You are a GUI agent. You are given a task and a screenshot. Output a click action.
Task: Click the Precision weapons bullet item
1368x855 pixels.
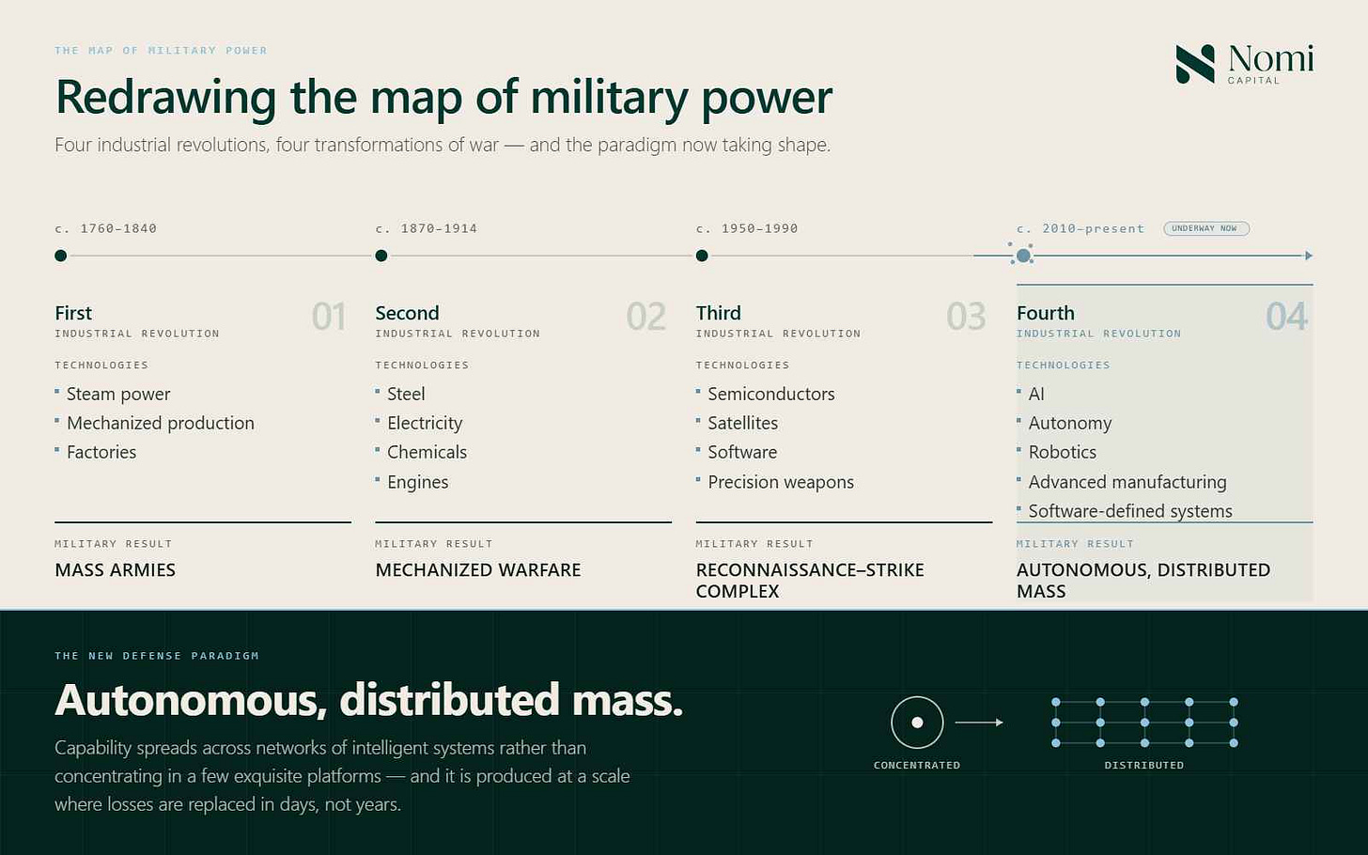pos(781,482)
